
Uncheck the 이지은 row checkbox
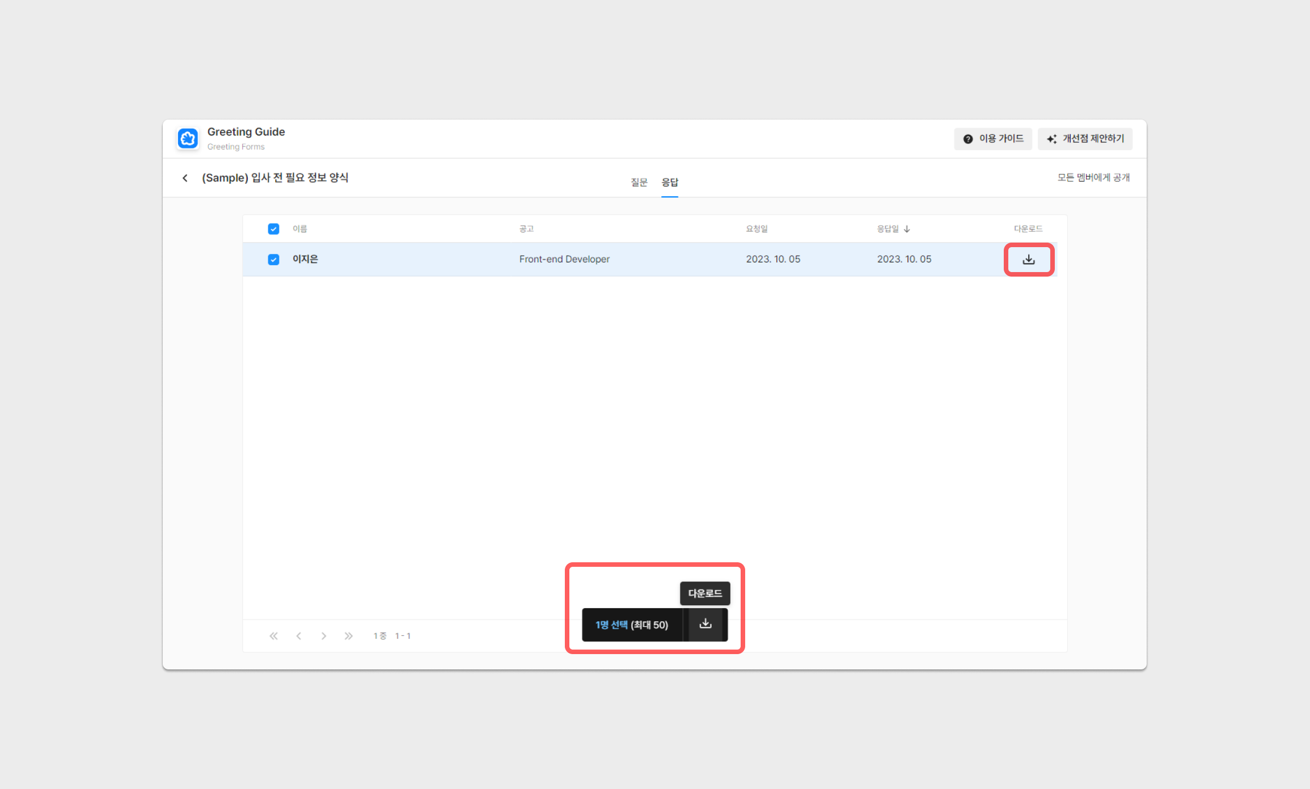coord(273,260)
